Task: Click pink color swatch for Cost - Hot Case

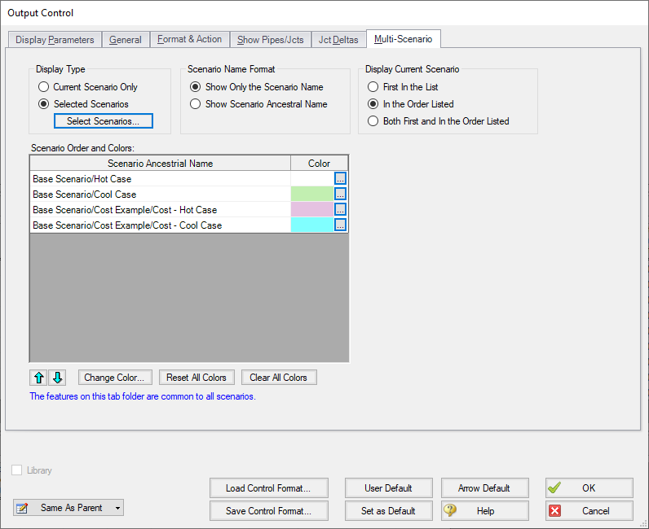Action: [312, 209]
